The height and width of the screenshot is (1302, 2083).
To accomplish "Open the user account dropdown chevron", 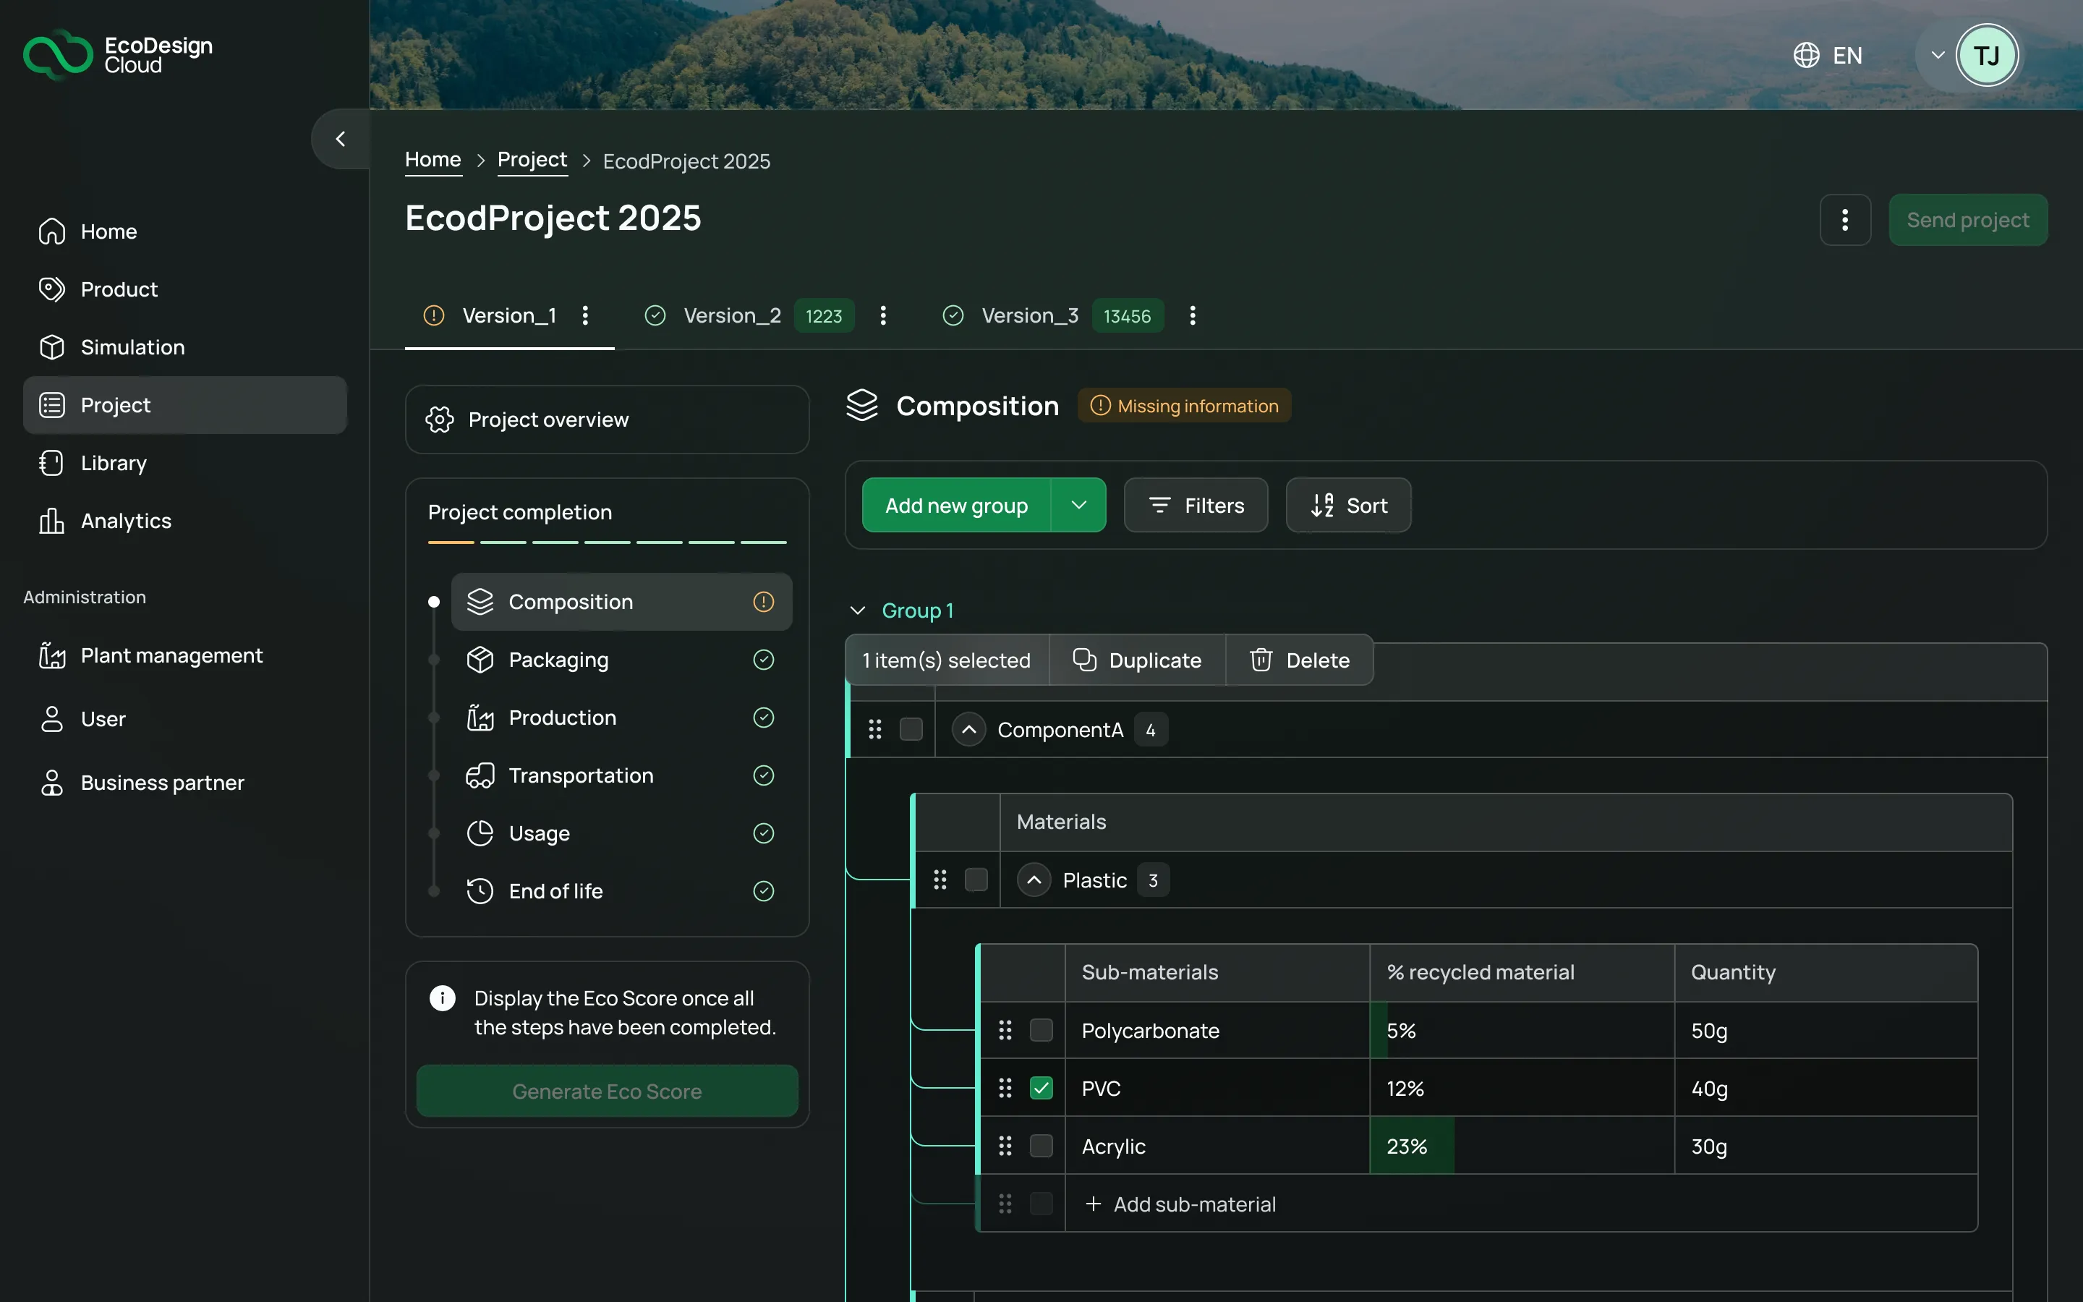I will 1938,55.
